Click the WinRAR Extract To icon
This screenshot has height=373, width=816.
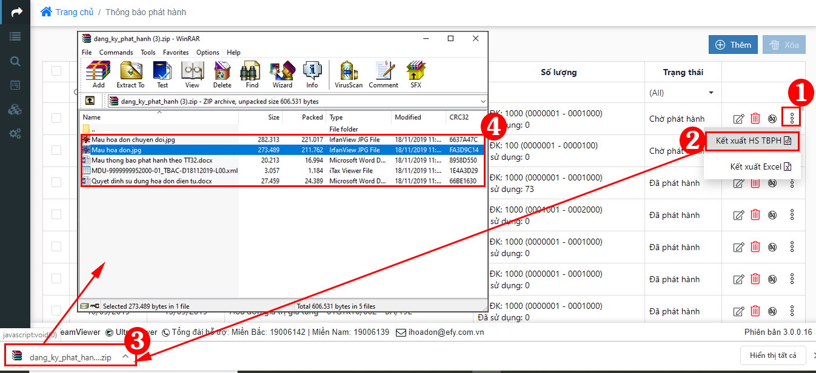click(130, 74)
